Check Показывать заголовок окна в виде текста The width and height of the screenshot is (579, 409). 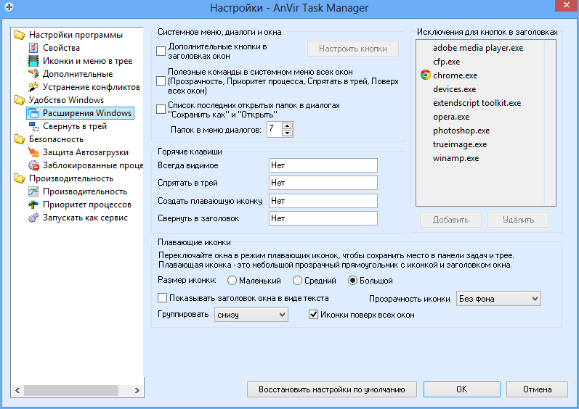162,298
